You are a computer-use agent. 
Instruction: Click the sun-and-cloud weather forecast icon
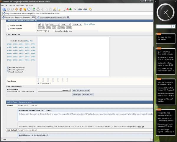pyautogui.click(x=91, y=9)
